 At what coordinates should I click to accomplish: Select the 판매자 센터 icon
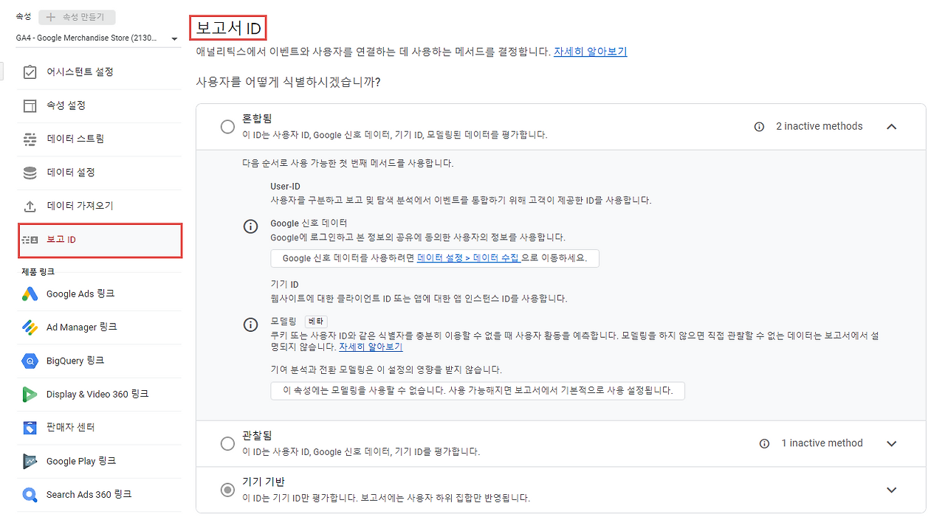[x=30, y=427]
